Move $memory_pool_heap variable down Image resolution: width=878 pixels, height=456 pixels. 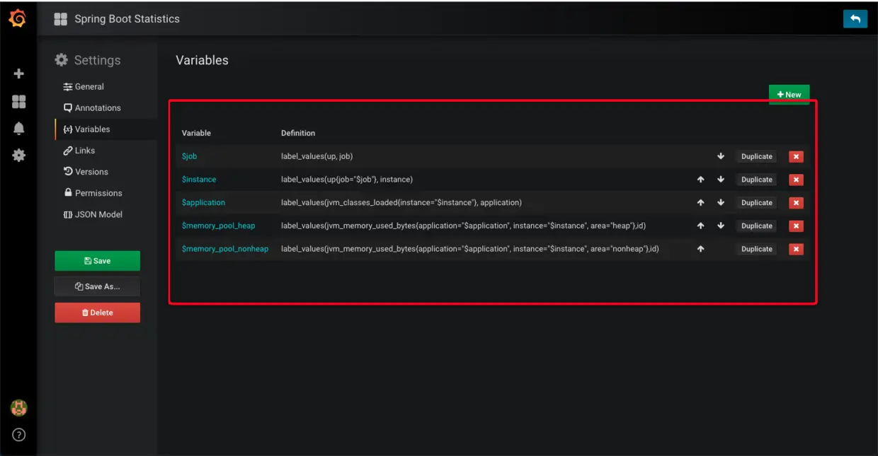tap(721, 226)
